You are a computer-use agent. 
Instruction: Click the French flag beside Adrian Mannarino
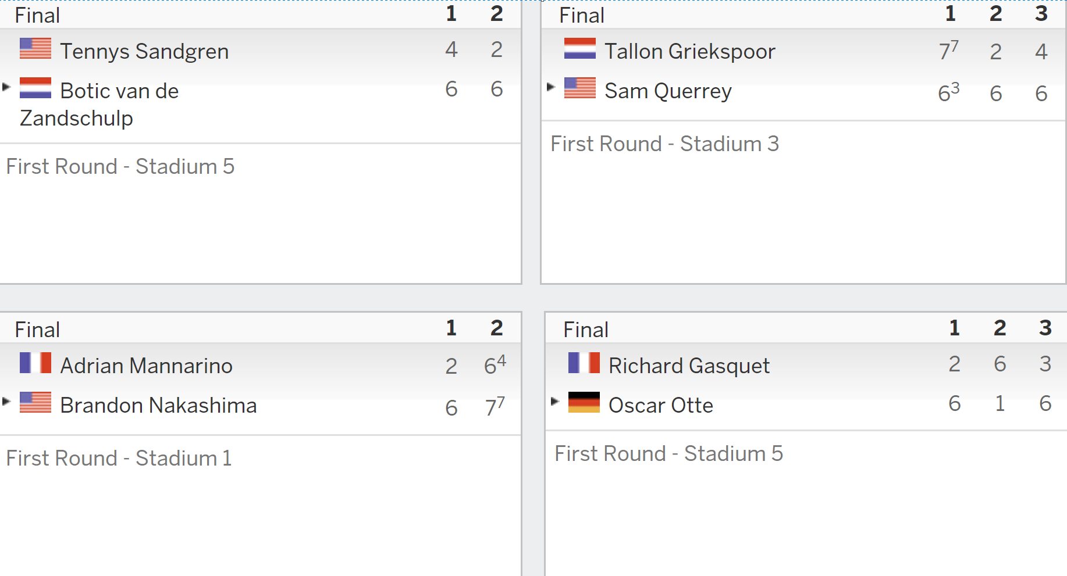[35, 363]
